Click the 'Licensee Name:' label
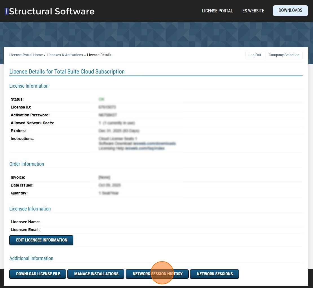This screenshot has height=288, width=313. click(x=25, y=222)
